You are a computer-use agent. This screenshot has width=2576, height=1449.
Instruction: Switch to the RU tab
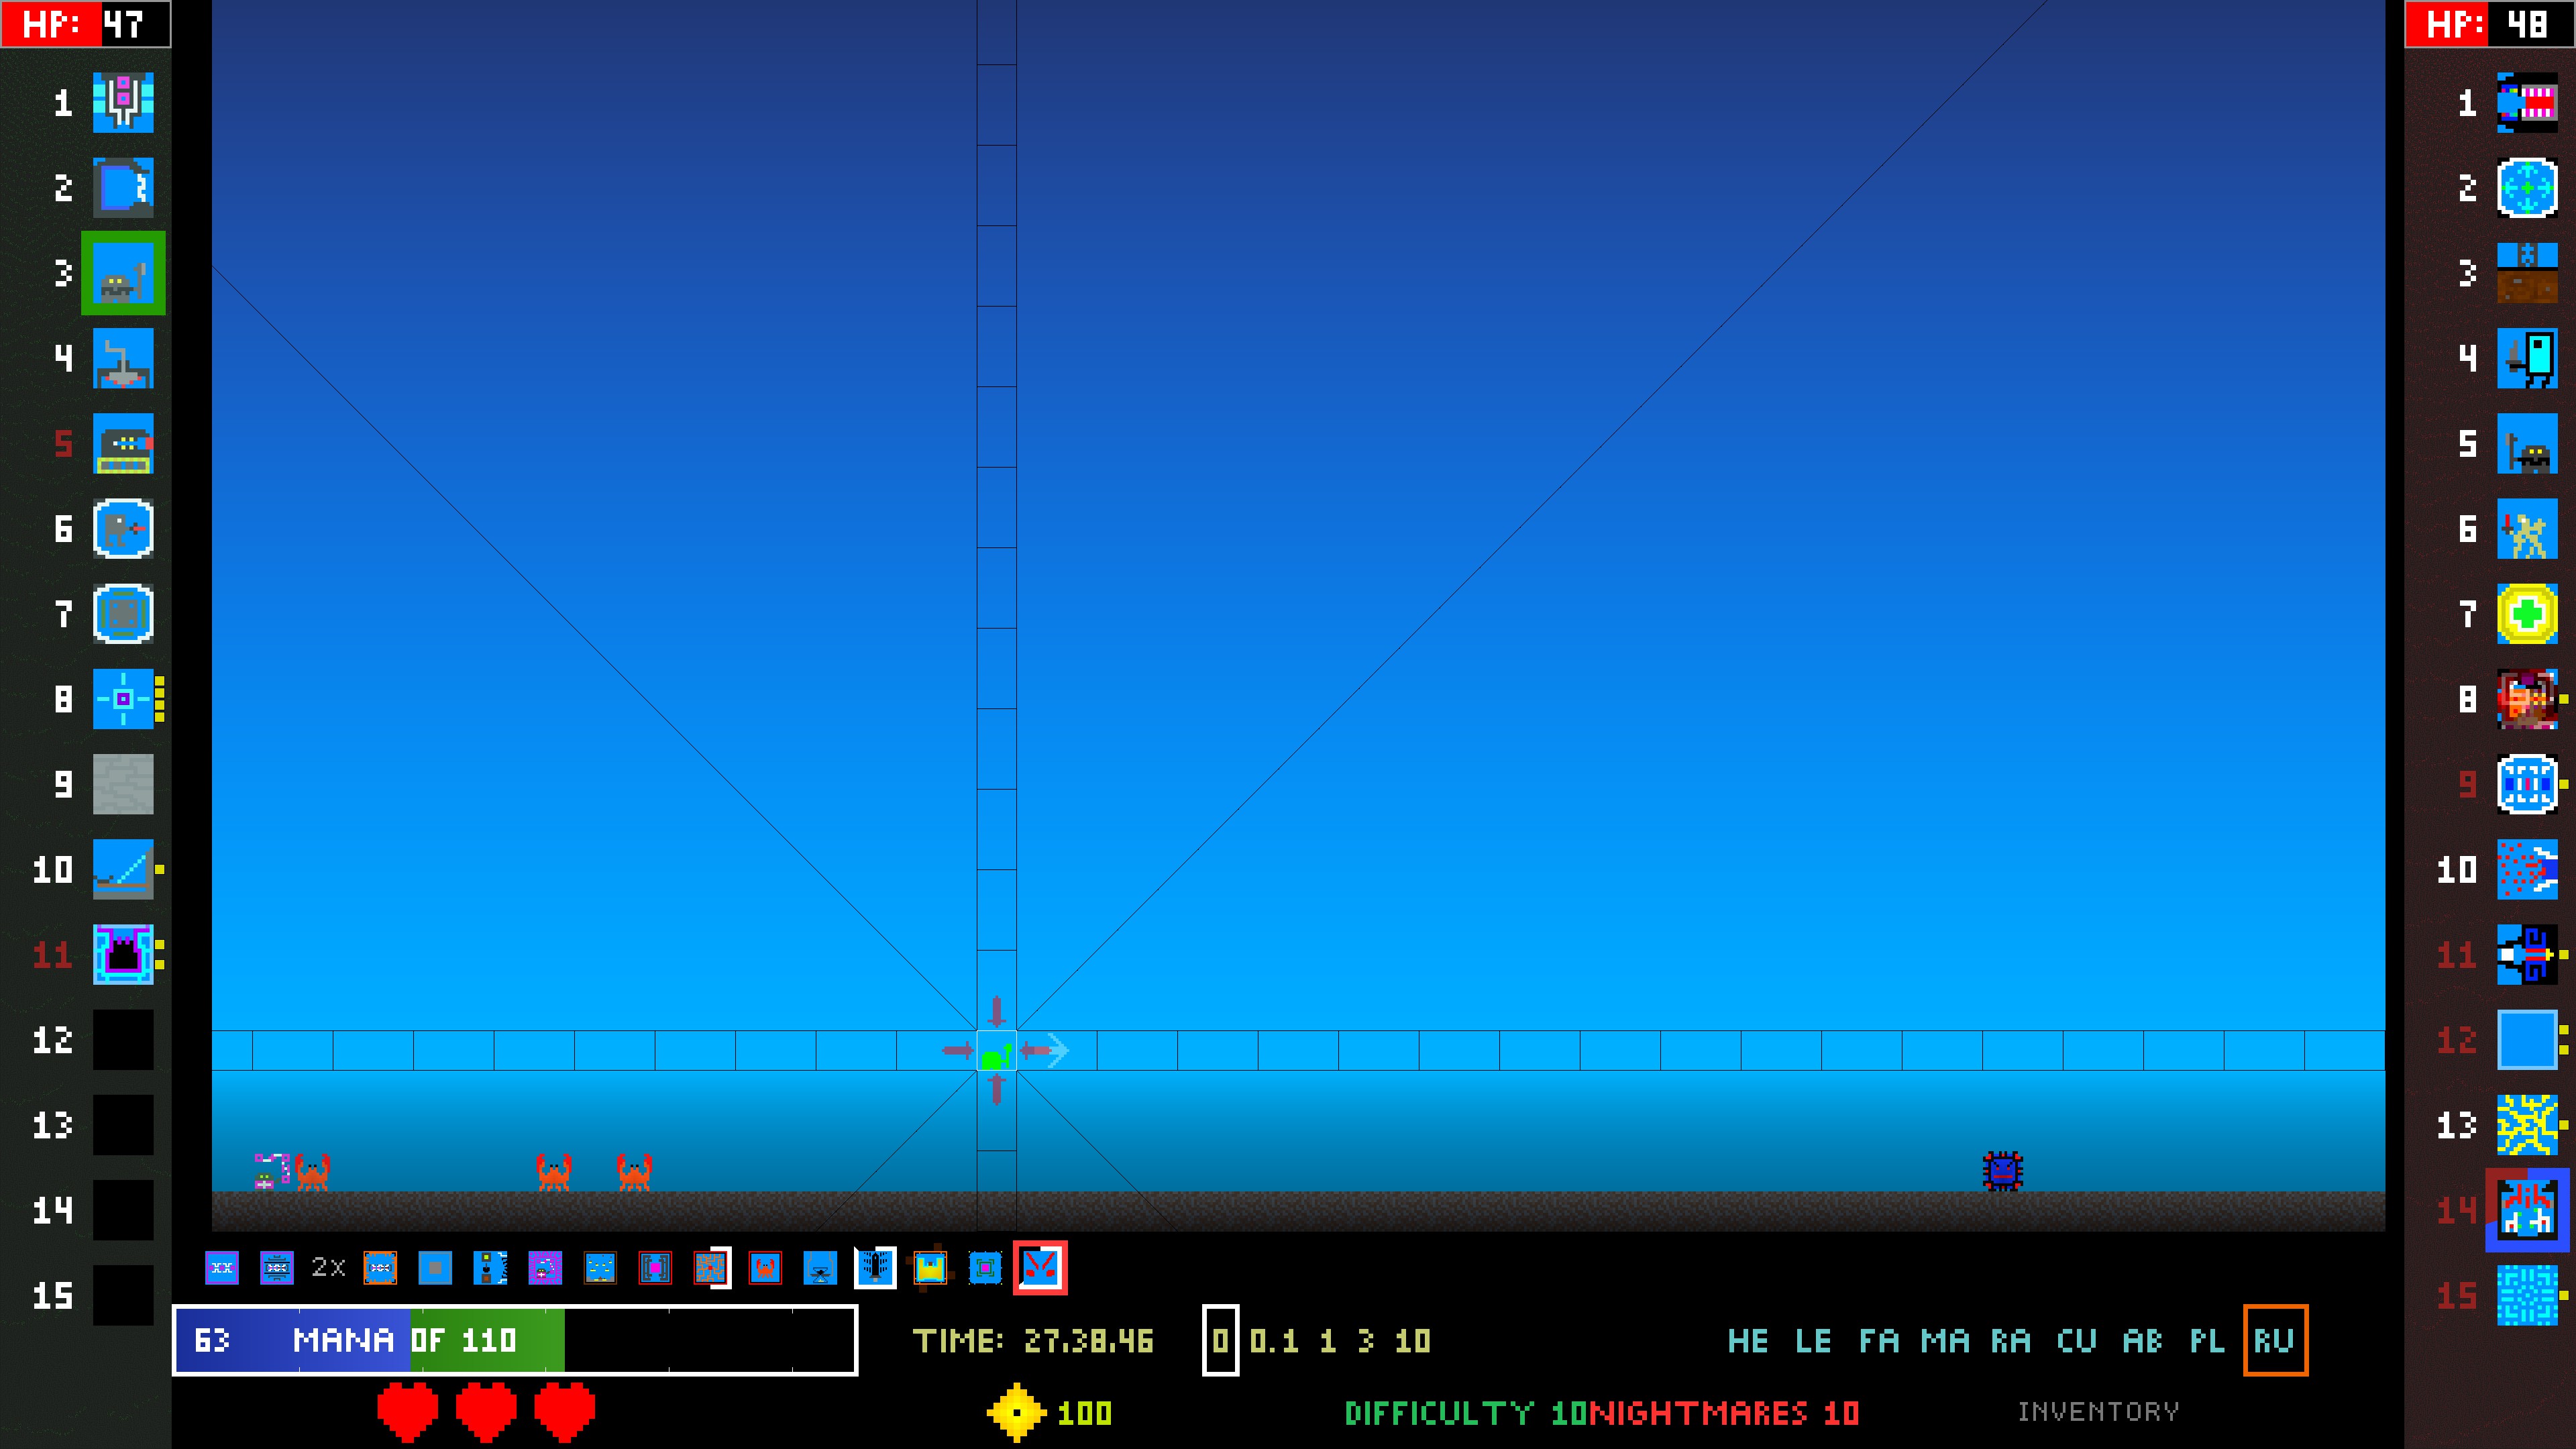tap(2274, 1340)
